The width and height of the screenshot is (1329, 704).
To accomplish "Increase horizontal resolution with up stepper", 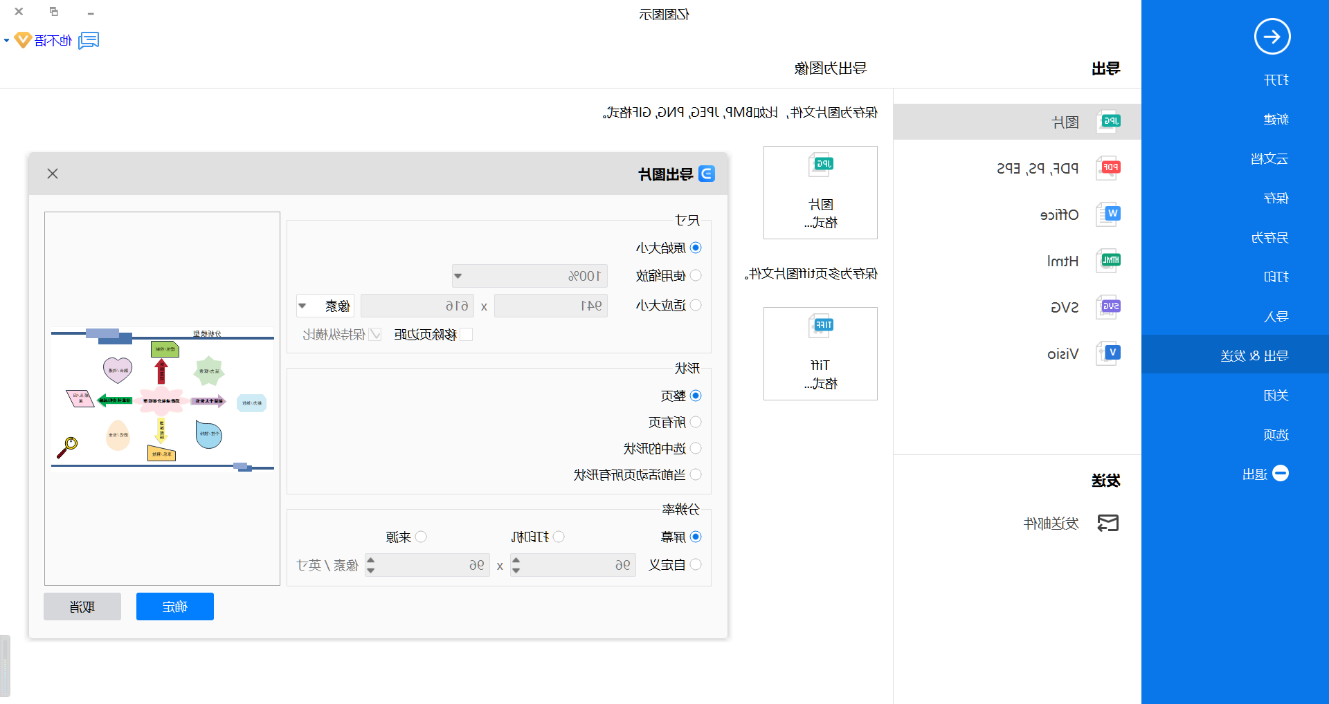I will point(516,559).
